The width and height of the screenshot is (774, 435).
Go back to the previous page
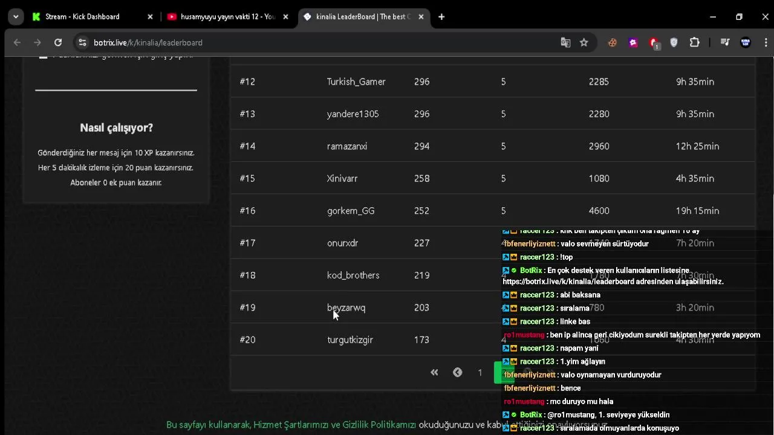click(17, 42)
